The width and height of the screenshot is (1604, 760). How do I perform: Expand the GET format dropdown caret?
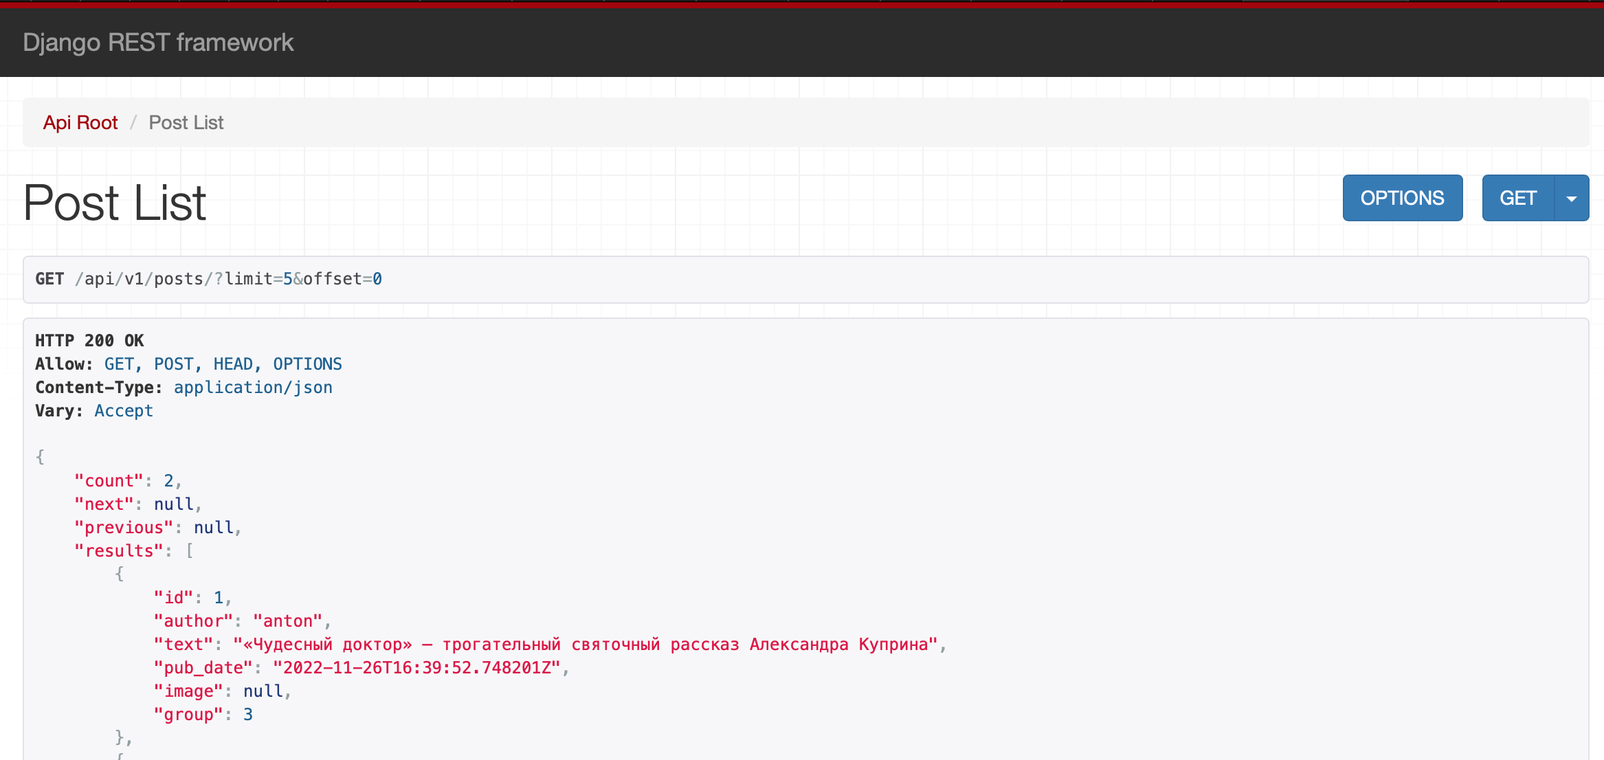[x=1572, y=198]
